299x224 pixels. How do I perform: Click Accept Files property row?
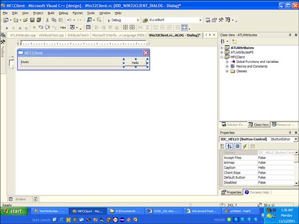258,158
